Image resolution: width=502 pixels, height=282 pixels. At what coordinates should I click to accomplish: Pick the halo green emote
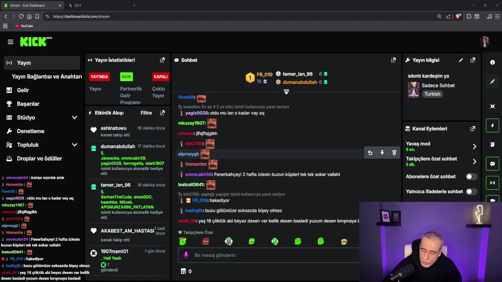[x=182, y=241]
